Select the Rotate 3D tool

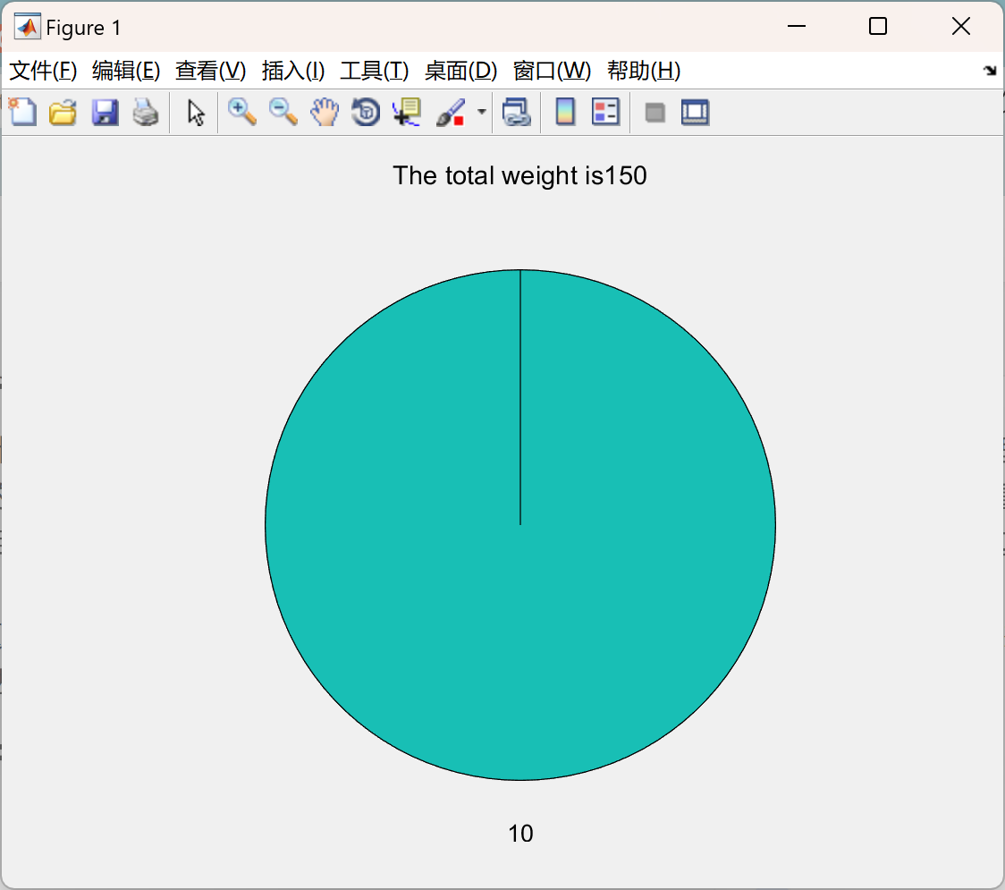pyautogui.click(x=366, y=112)
